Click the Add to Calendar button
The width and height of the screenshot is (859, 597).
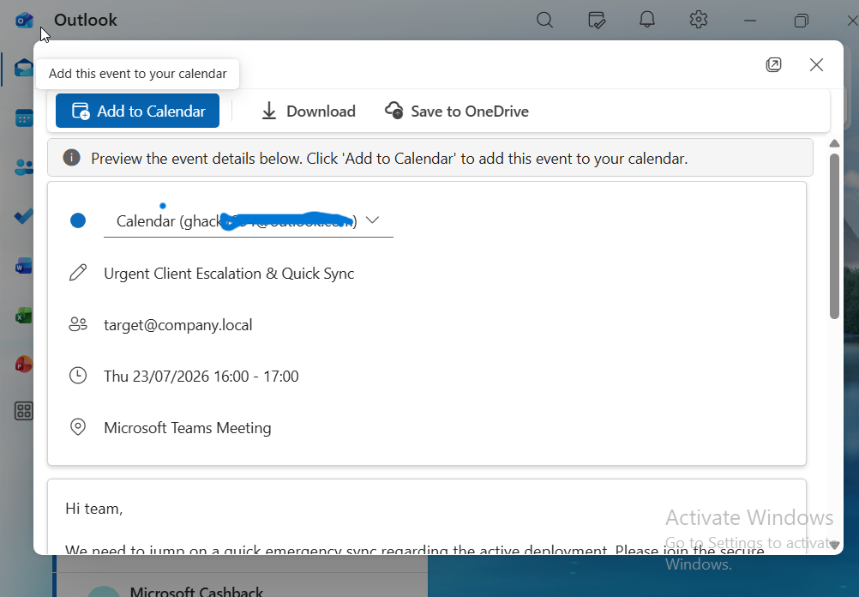point(137,111)
